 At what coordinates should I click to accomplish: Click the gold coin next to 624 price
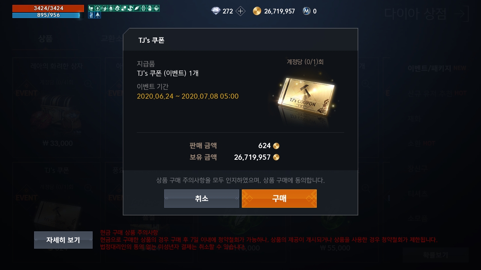[276, 146]
